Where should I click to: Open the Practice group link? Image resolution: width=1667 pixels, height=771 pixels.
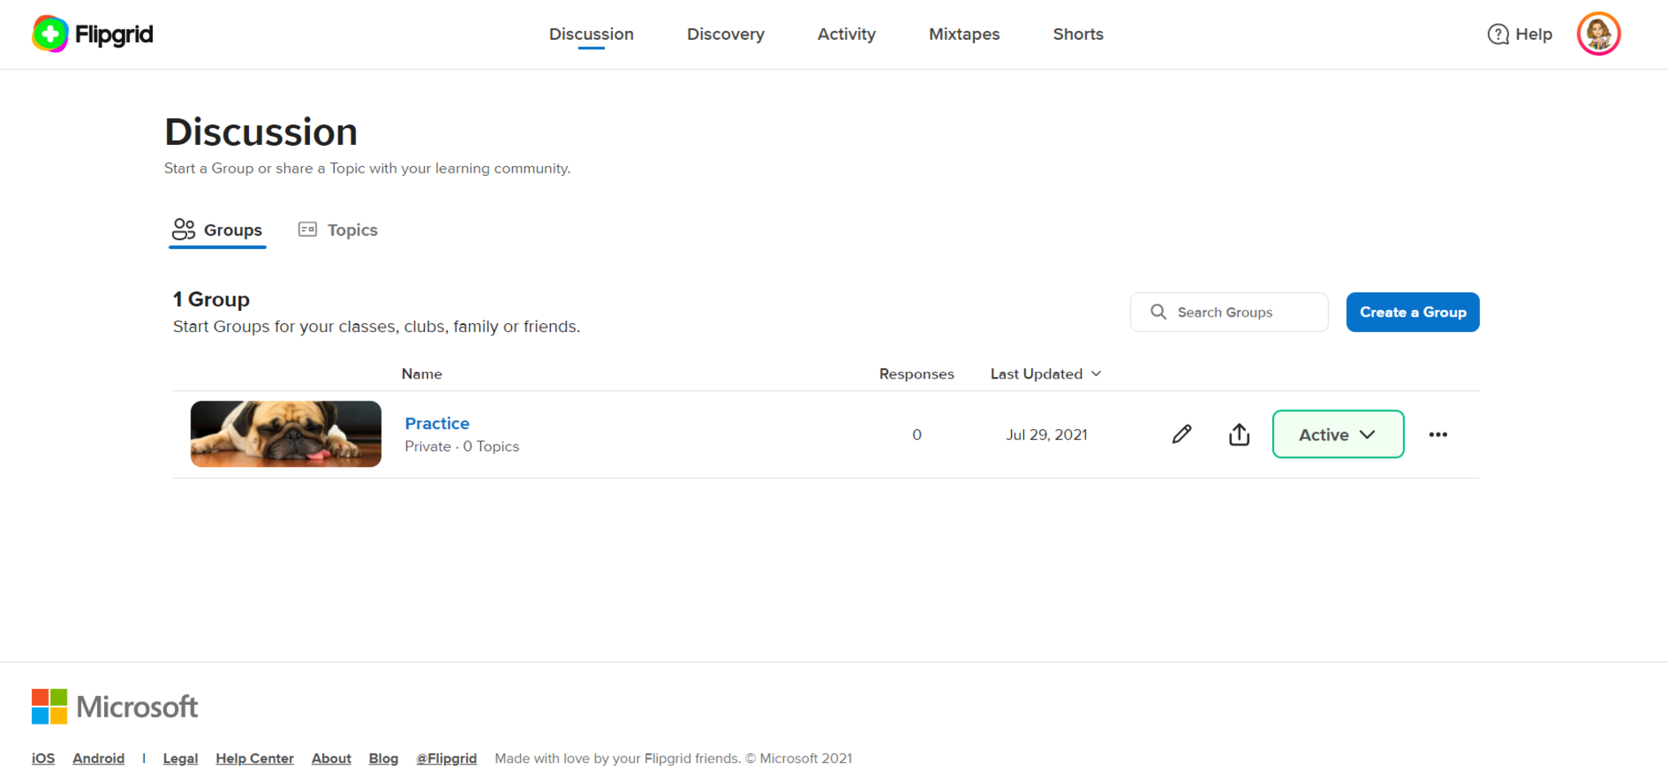(437, 423)
